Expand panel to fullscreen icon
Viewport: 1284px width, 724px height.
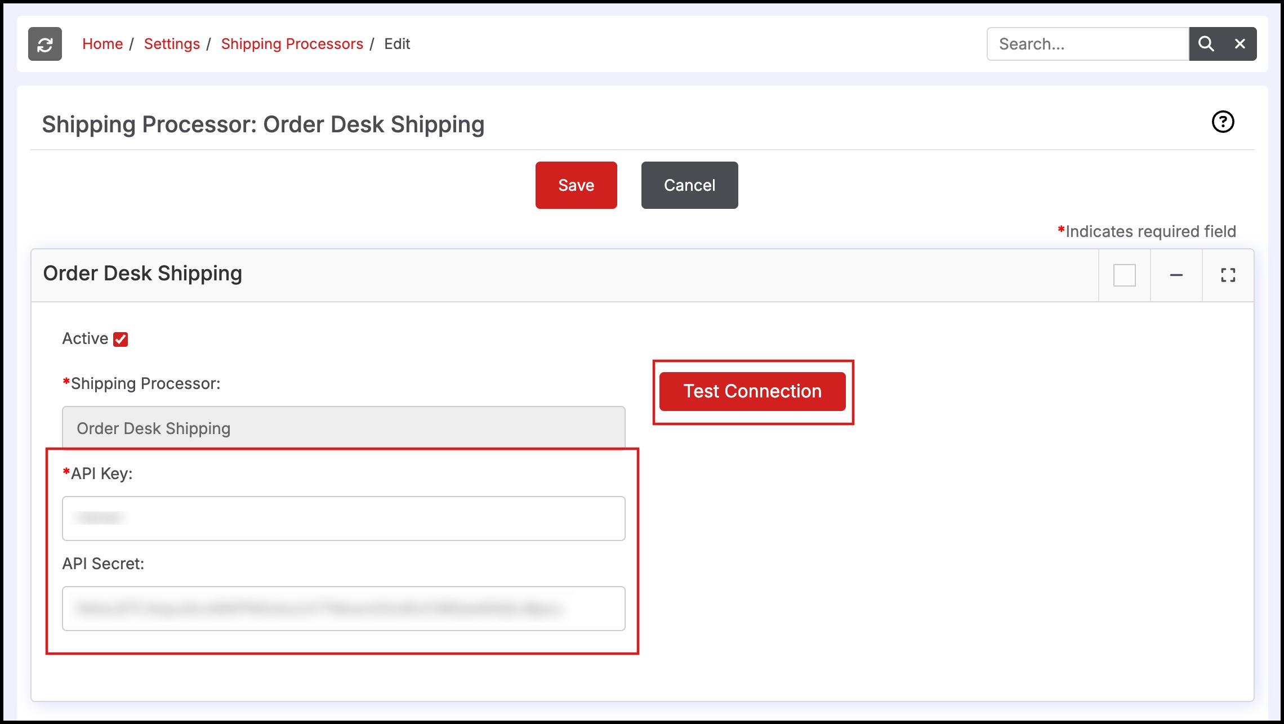point(1228,275)
